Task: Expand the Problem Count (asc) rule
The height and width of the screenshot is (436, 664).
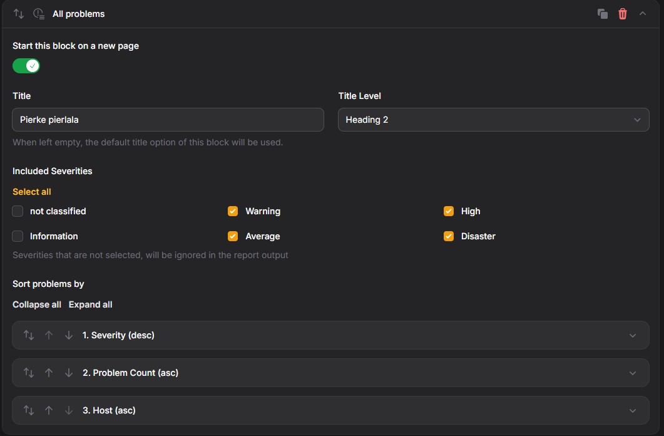Action: [x=633, y=373]
